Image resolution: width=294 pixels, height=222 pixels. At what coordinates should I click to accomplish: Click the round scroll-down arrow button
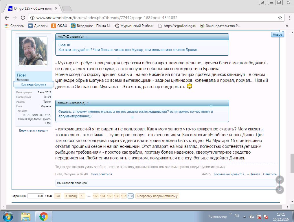pos(280,190)
